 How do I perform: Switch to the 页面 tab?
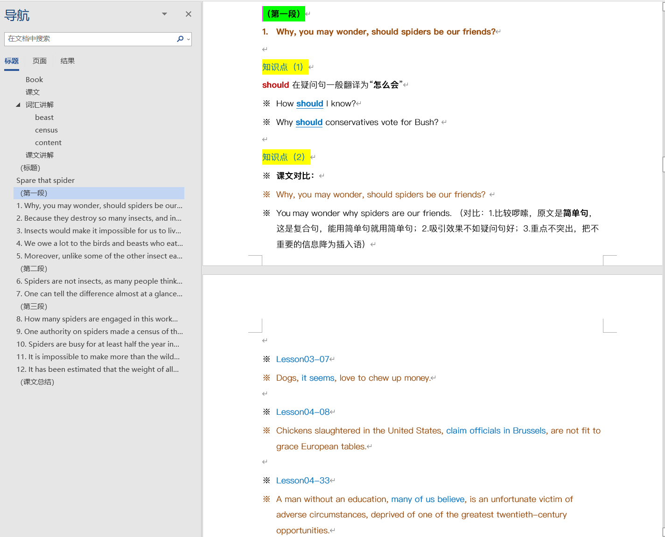pyautogui.click(x=40, y=61)
